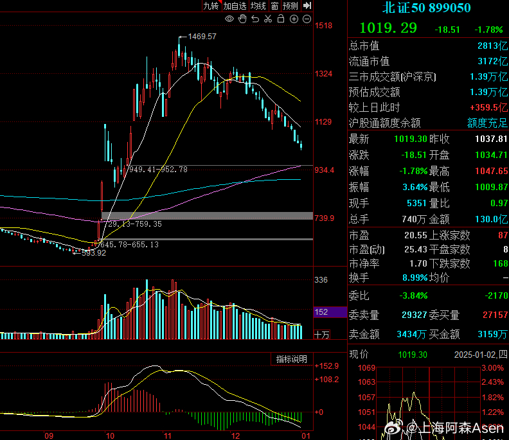The image size is (509, 440).
Task: Click the 市盈(动) 25.43 value
Action: point(416,249)
